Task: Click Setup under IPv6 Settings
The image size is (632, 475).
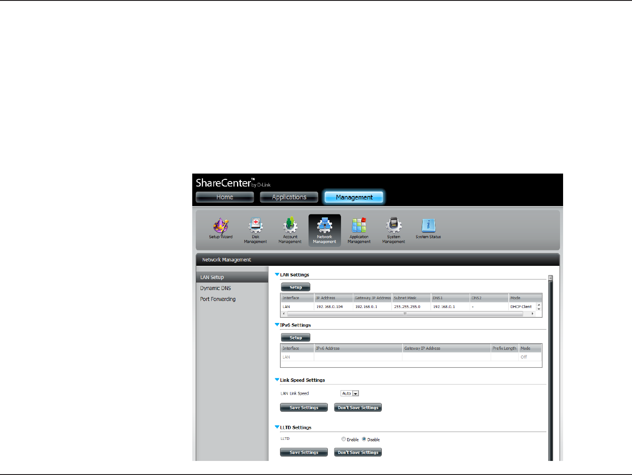Action: pos(295,338)
